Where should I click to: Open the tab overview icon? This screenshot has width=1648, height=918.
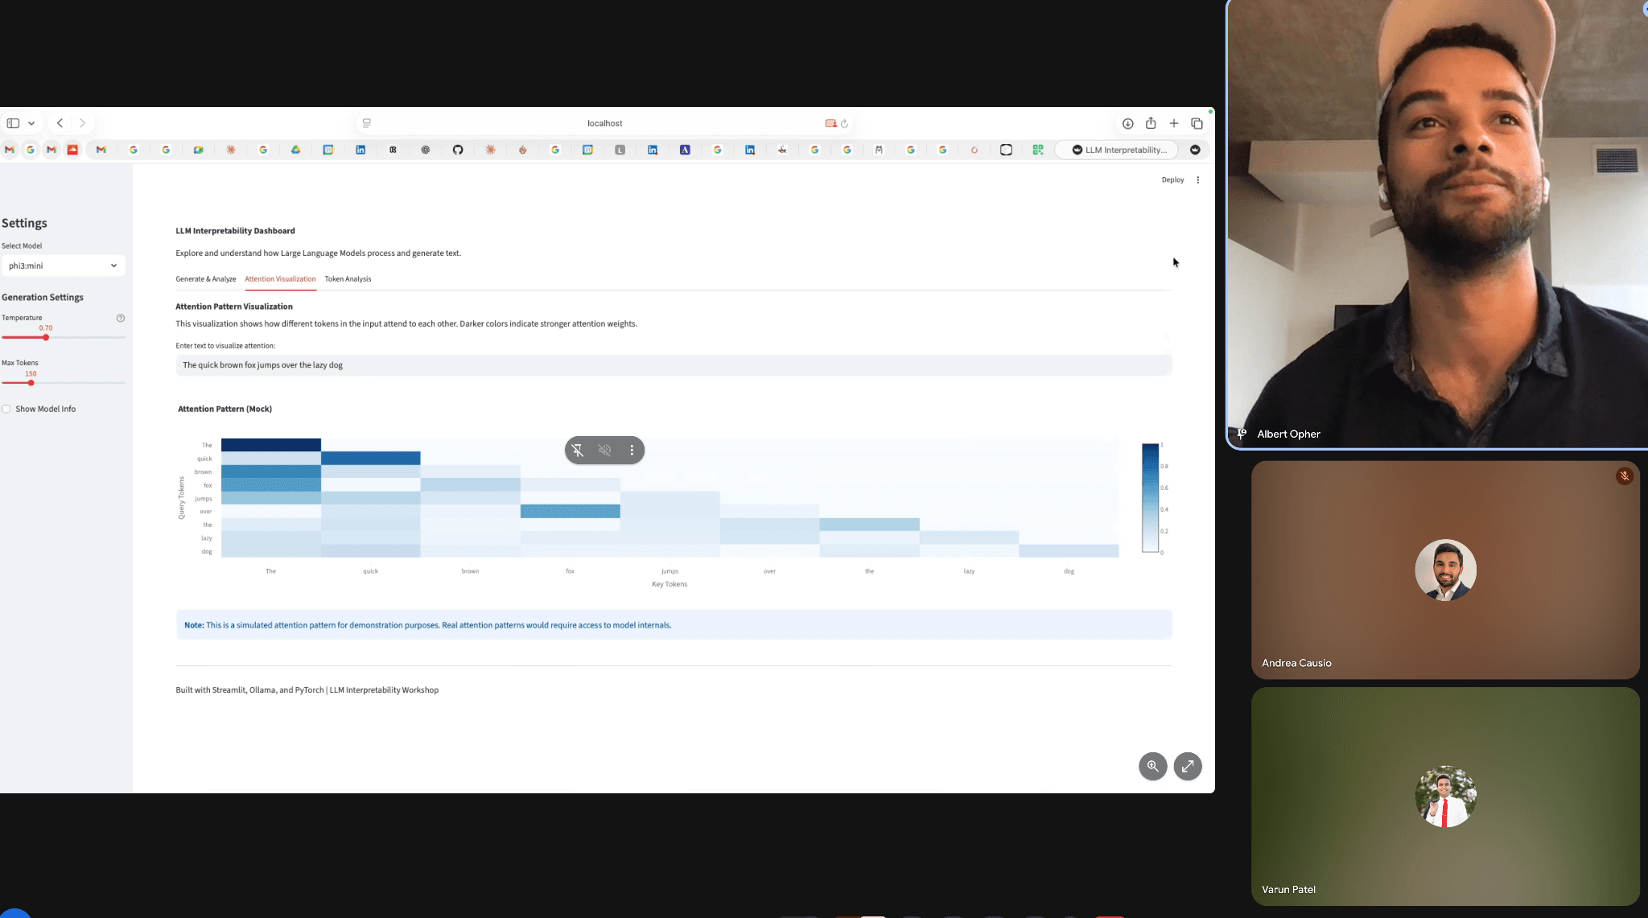tap(1197, 123)
